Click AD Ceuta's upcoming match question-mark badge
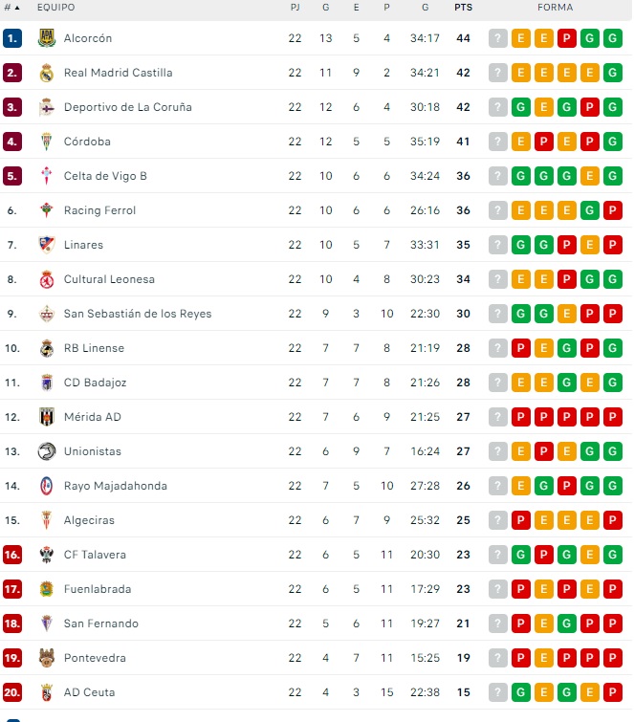 [497, 692]
